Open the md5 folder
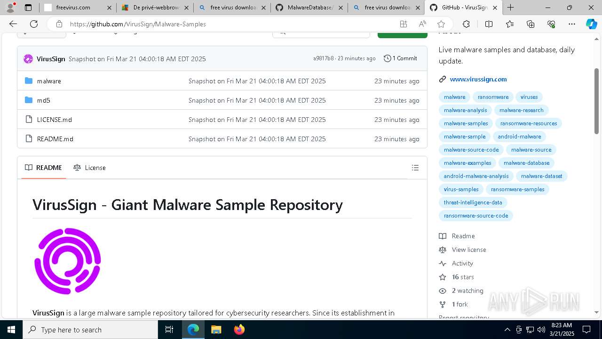This screenshot has height=339, width=602. coord(43,100)
